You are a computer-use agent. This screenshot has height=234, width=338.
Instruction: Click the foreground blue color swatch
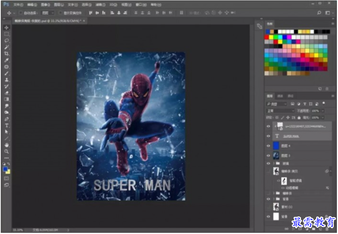click(5, 169)
